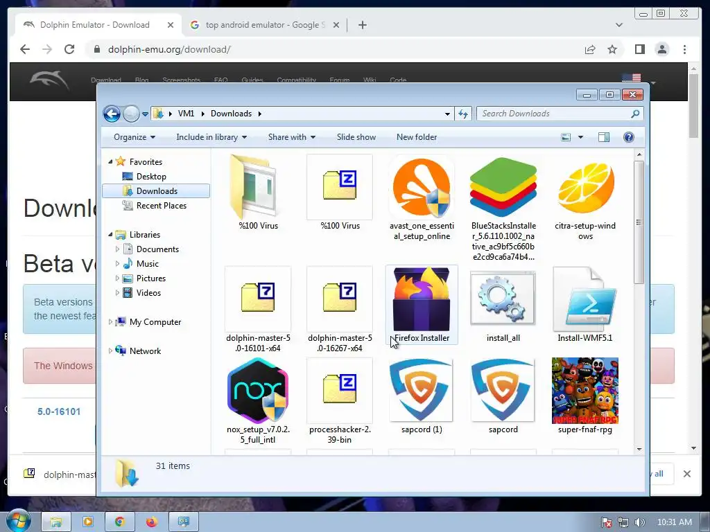Select Downloads in Favorites
This screenshot has width=710, height=532.
tap(156, 191)
